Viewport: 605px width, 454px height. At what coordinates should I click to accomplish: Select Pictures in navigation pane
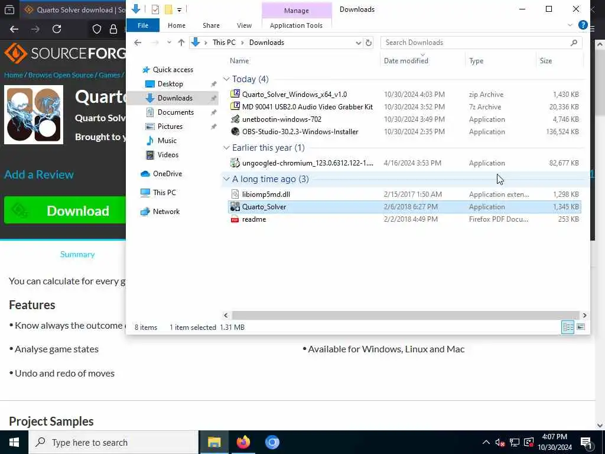(170, 127)
